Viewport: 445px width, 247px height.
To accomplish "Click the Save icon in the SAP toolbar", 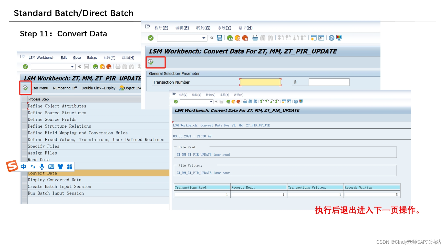I will (219, 38).
